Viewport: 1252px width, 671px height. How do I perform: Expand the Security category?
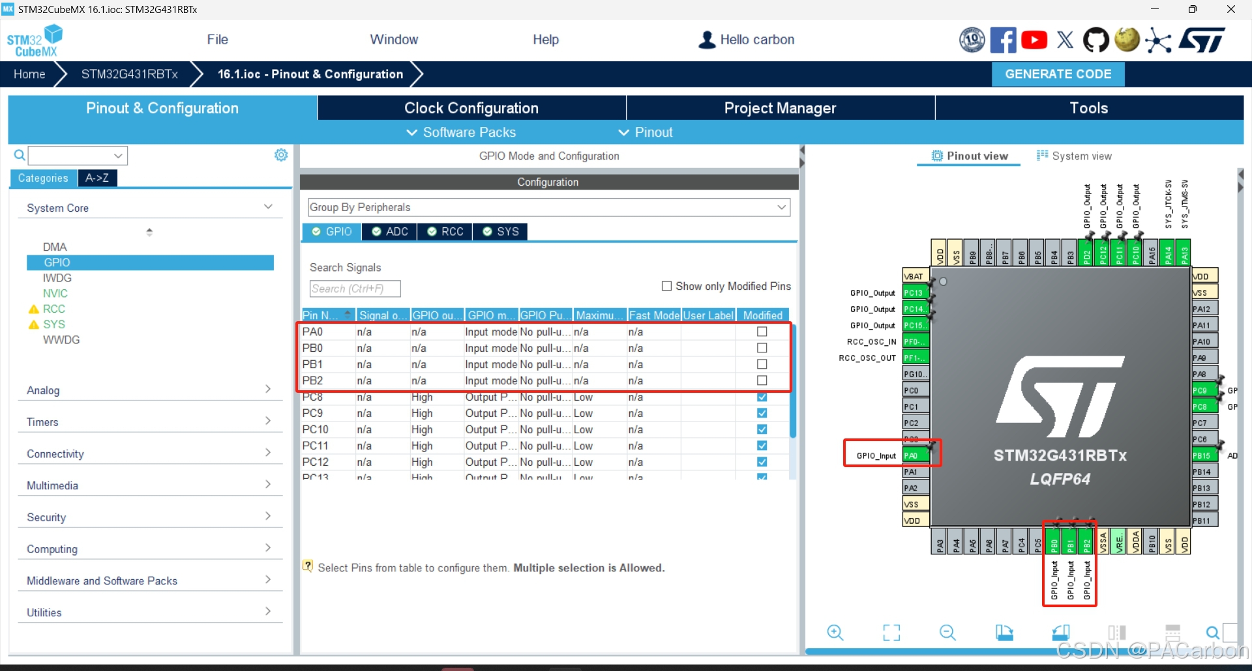pos(149,517)
